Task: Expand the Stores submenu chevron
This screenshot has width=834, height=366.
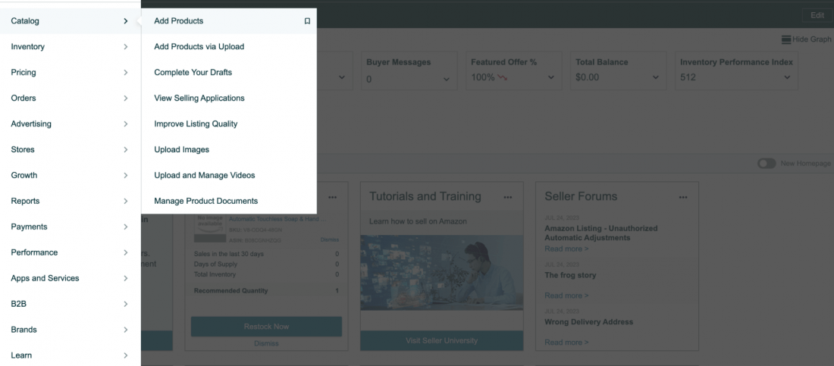Action: [x=126, y=149]
